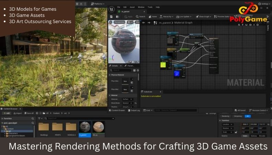Open the Output Log panel
Screen dimensions: 272x155
(x=134, y=110)
